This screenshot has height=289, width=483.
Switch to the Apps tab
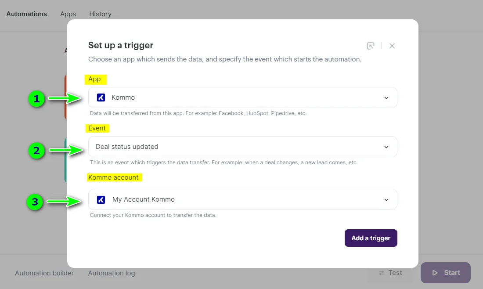coord(68,14)
